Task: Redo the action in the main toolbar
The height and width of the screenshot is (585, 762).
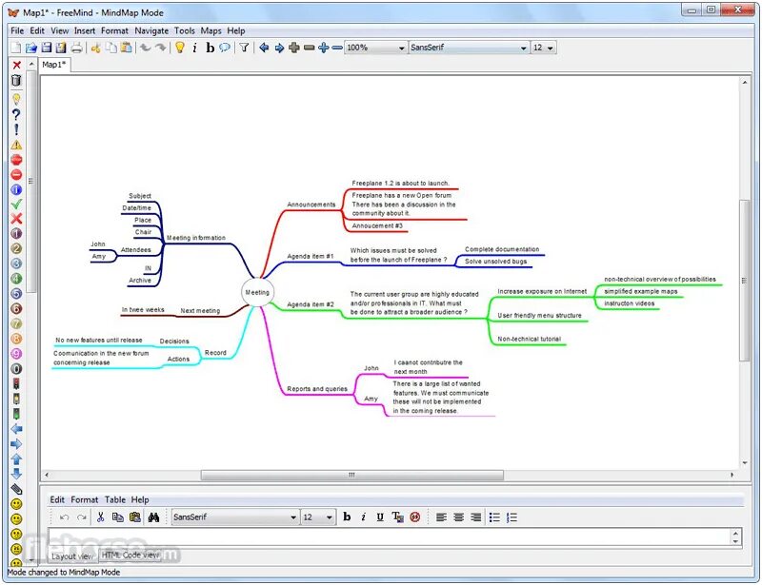Action: (x=161, y=48)
